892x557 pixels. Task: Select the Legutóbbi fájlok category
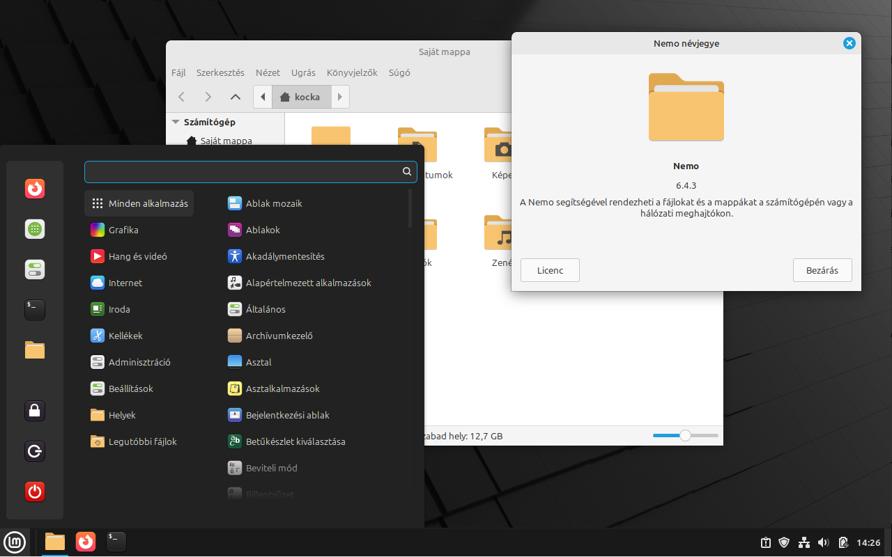(x=139, y=441)
